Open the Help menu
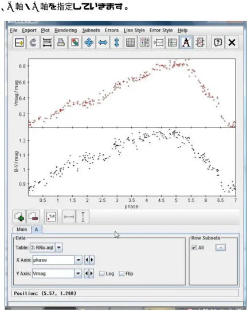Image resolution: width=247 pixels, height=311 pixels. tap(182, 30)
